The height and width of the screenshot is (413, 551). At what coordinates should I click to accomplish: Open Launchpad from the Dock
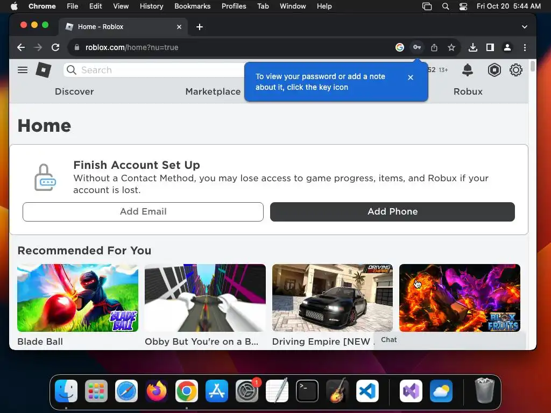(x=96, y=390)
